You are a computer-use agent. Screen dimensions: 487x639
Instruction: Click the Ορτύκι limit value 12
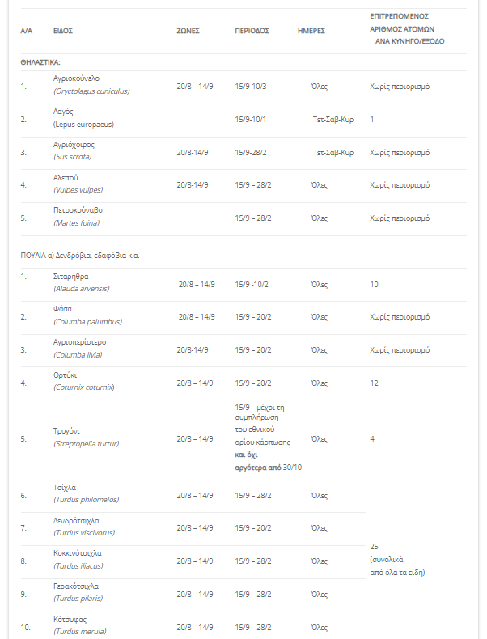tap(374, 383)
